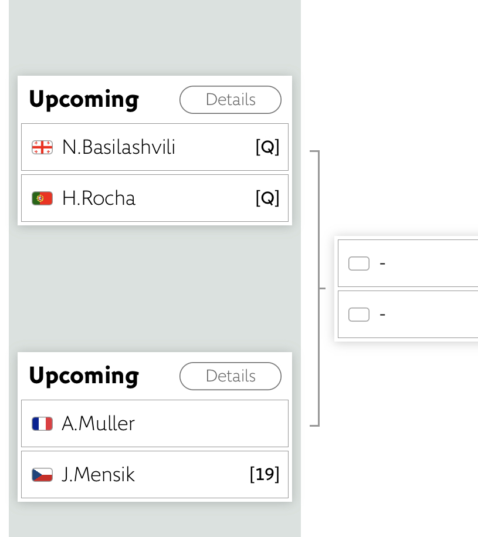Click the Portuguese flag next to H.Rocha
This screenshot has height=537, width=478.
tap(42, 198)
